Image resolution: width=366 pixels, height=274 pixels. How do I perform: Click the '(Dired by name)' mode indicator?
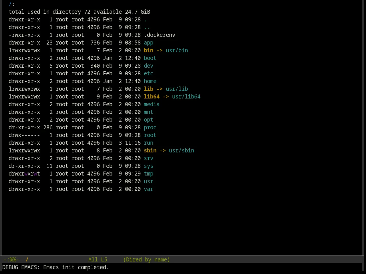147,259
